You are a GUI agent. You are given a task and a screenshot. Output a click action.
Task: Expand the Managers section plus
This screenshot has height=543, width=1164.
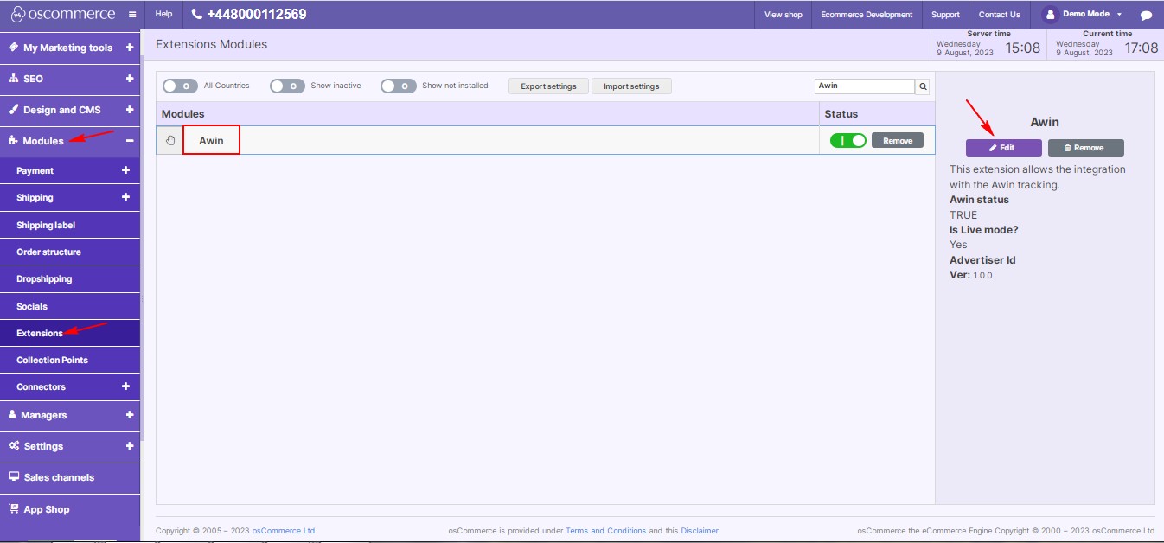[x=130, y=415]
